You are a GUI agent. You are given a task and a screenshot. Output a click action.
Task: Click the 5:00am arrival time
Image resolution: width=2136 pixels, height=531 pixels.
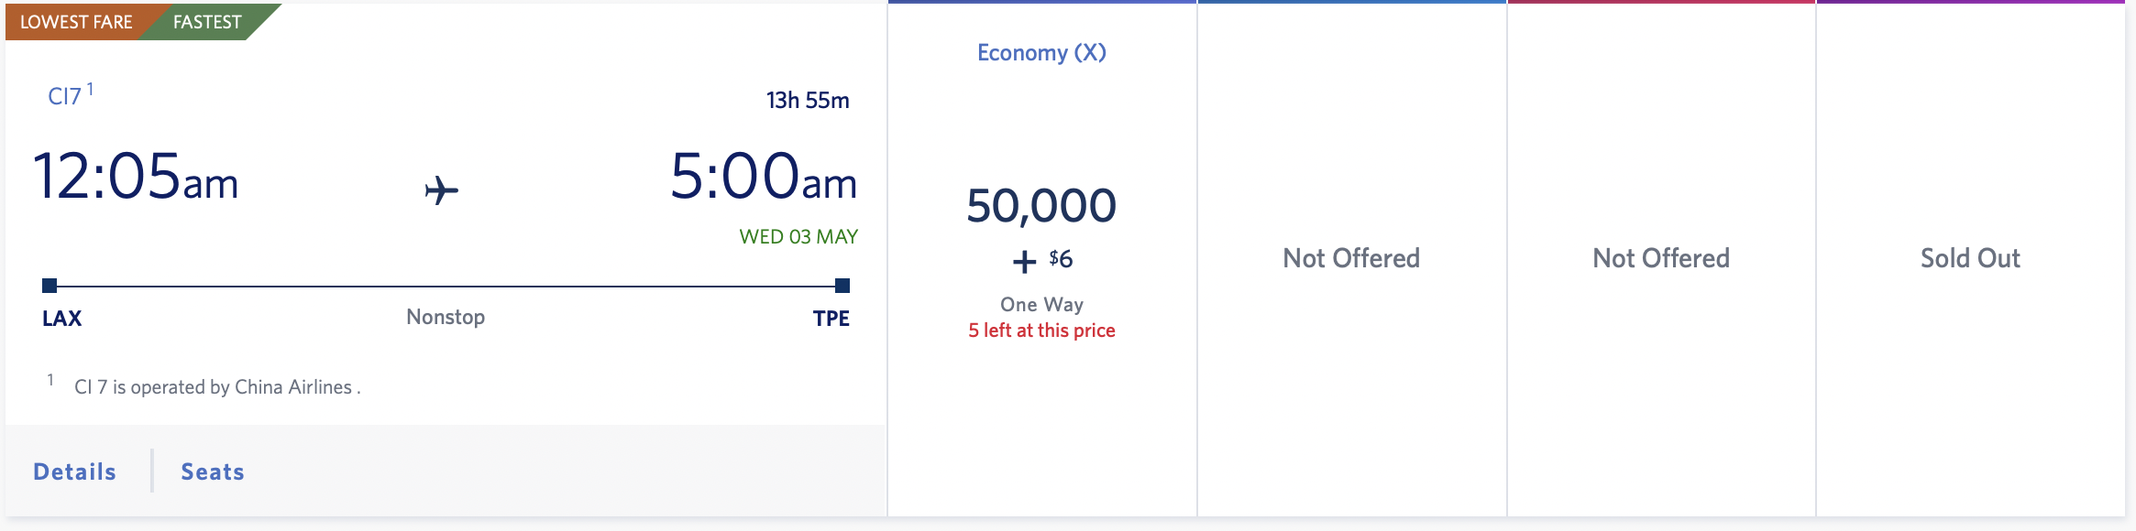point(764,176)
